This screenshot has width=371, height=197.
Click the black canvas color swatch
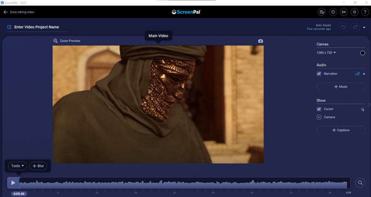pos(362,53)
